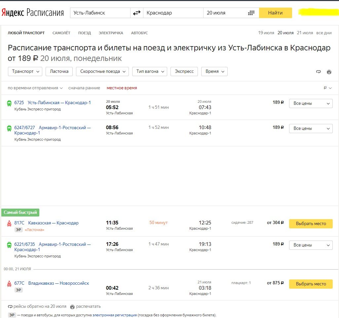339x318 pixels.
Task: Click the Самый быстрый badge
Action: tap(20, 213)
